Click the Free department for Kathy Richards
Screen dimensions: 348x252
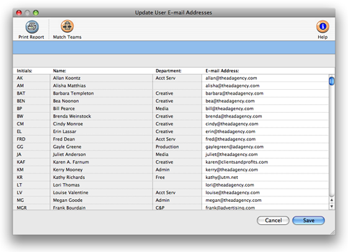(x=160, y=178)
